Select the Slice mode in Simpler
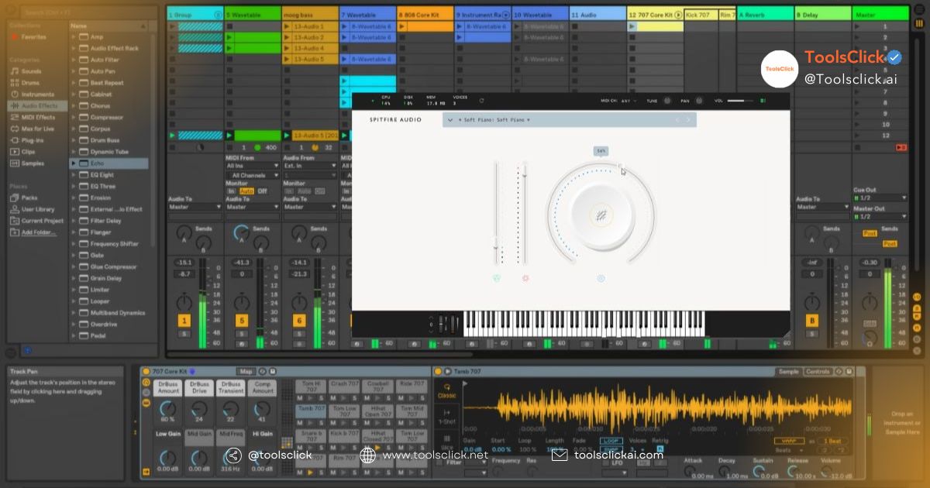 pos(447,444)
